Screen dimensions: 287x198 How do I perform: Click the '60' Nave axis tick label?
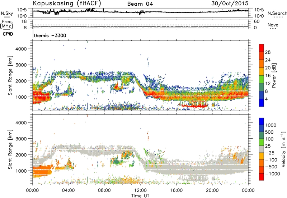pos(257,21)
